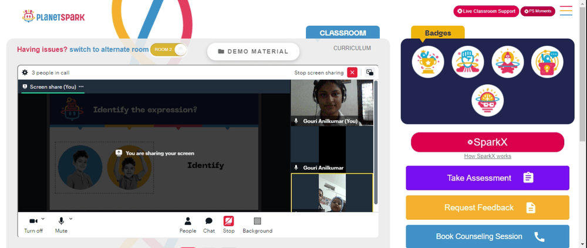Click the Screen share (You) tab label

pos(53,87)
